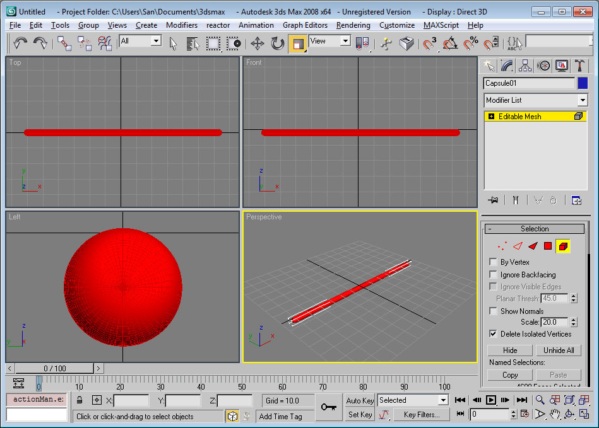Open Select by Name list

tap(193, 43)
